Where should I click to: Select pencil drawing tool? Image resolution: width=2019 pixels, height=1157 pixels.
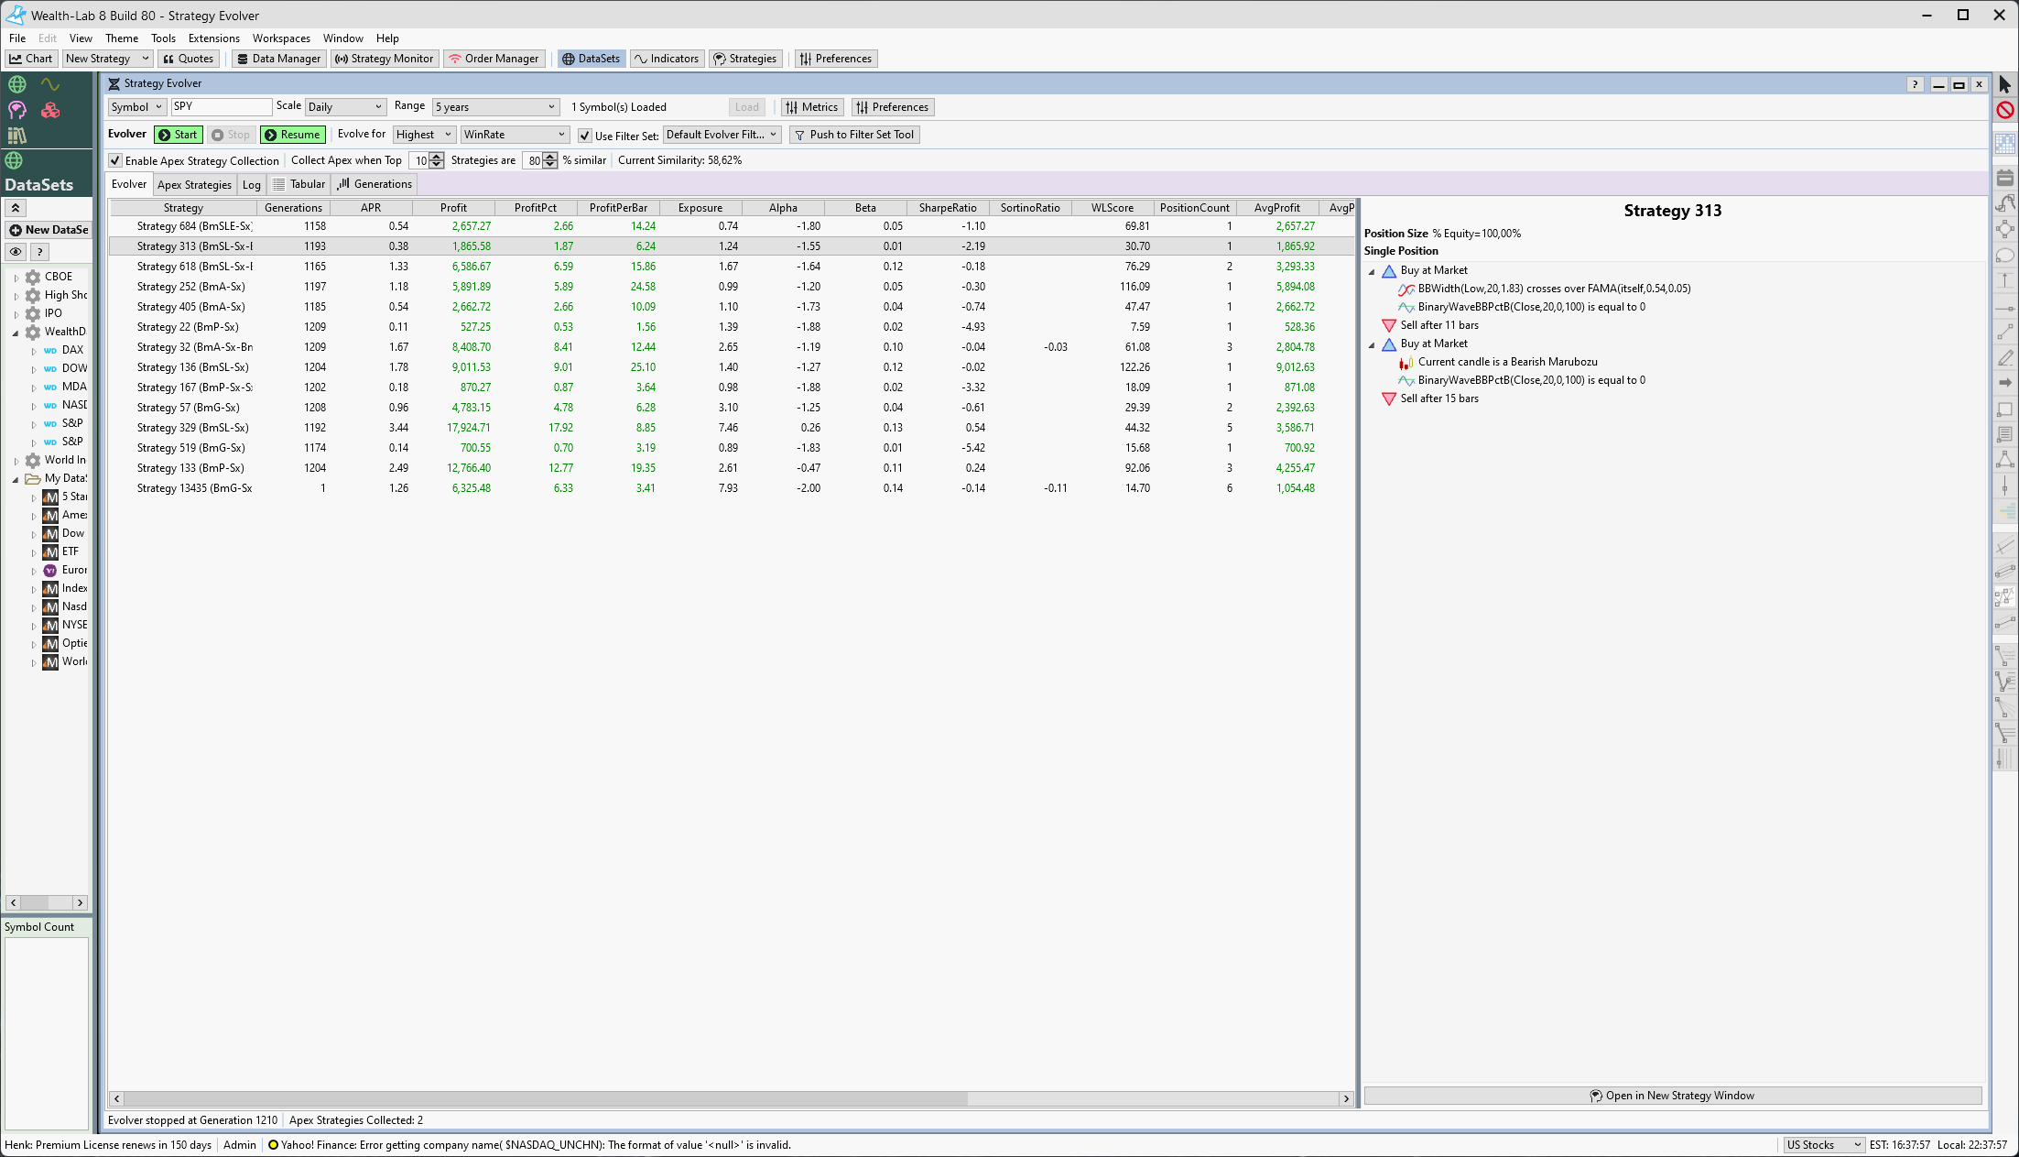tap(2004, 358)
